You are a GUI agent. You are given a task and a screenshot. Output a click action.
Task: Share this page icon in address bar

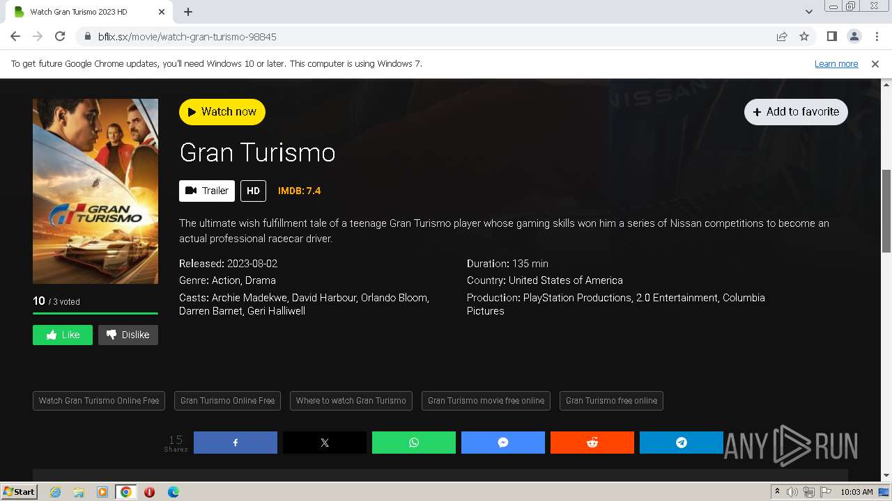pyautogui.click(x=782, y=36)
